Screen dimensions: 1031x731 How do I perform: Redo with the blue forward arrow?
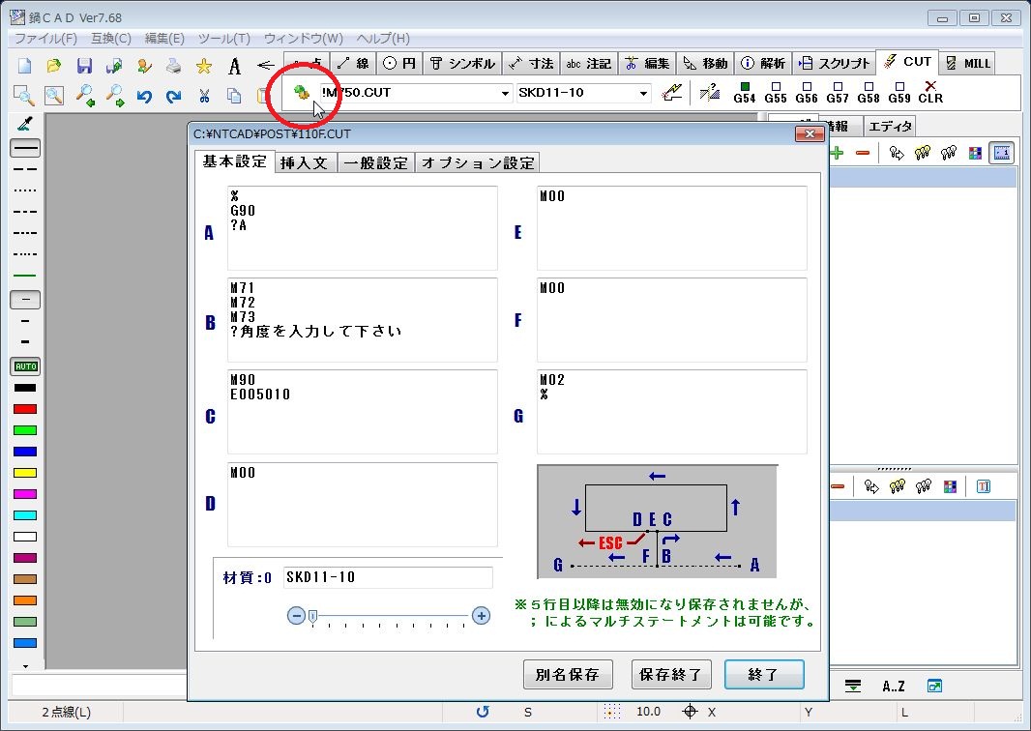173,96
